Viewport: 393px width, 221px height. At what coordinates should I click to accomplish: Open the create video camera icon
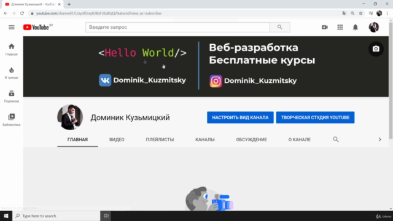point(325,27)
